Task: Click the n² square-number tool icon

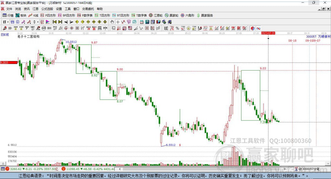Action: 55,28
